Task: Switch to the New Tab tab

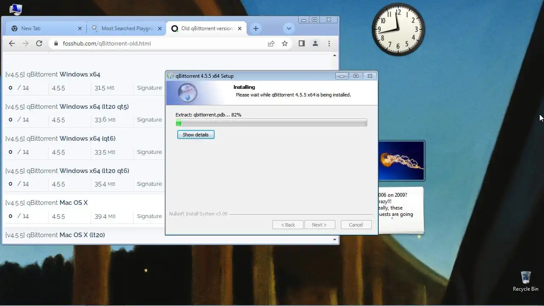Action: coord(46,28)
